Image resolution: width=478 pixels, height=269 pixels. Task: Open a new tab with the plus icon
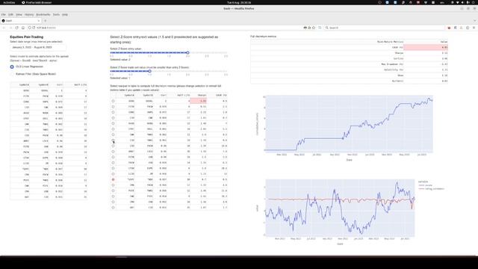[46, 21]
